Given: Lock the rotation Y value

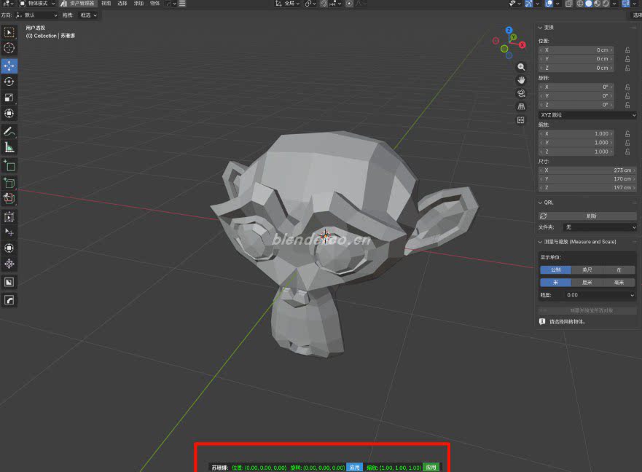Looking at the screenshot, I should [627, 96].
